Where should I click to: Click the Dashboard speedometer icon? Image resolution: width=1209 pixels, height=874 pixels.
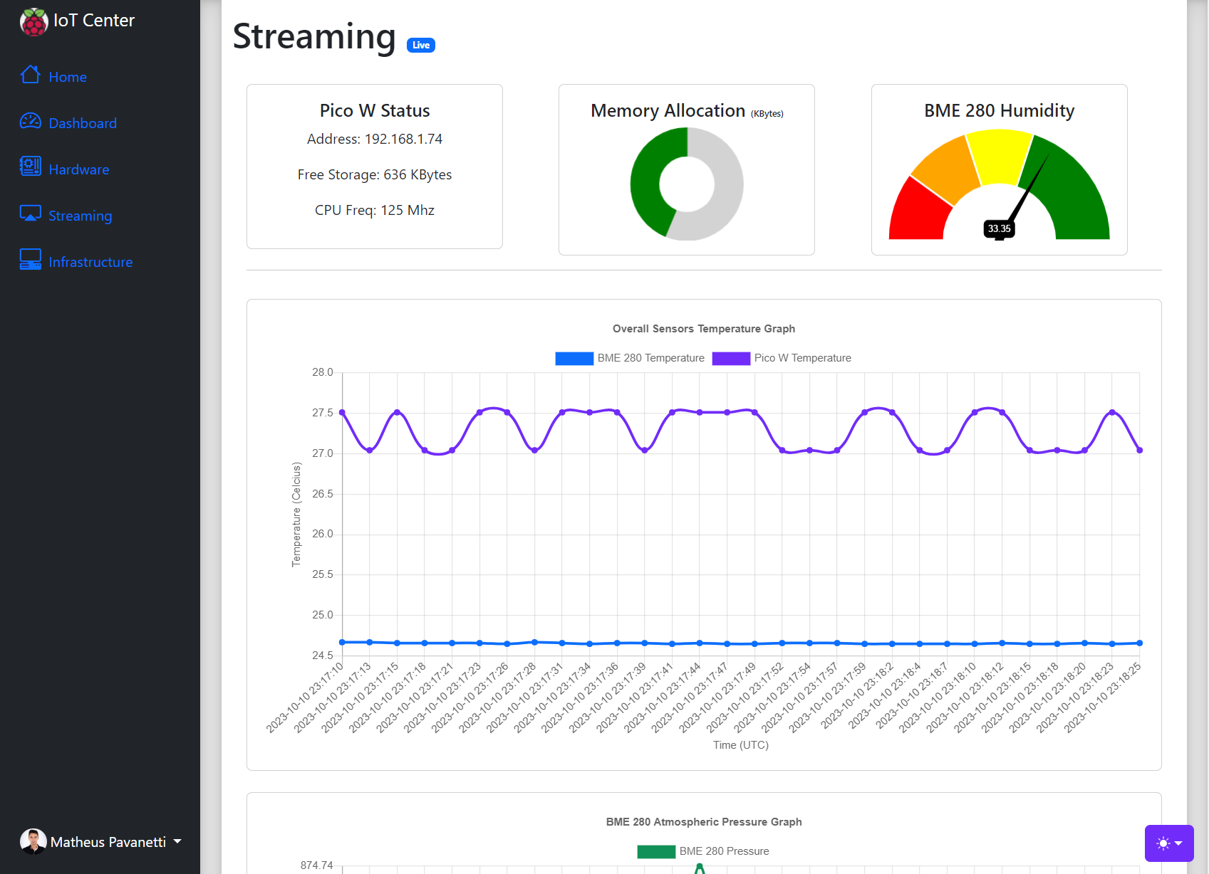point(31,121)
